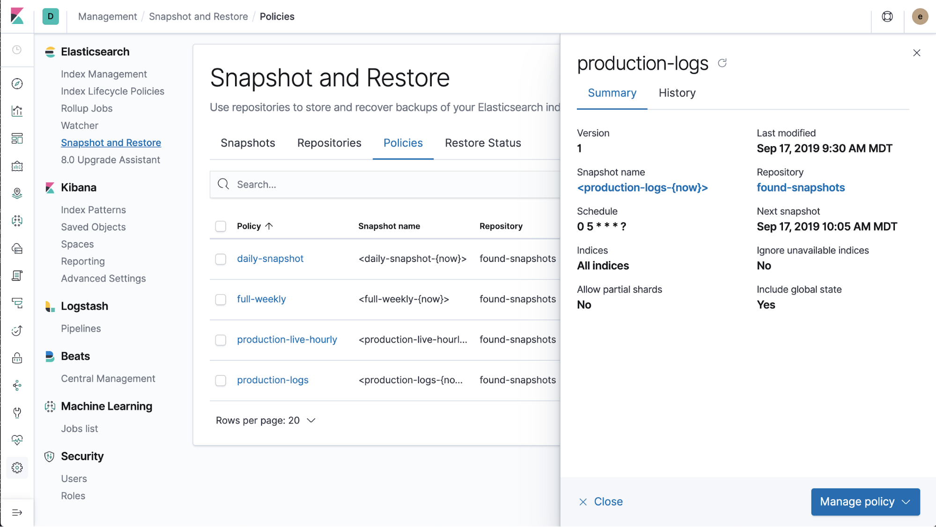Screen dimensions: 936x527
Task: Refresh the production-logs policy details
Action: 722,63
